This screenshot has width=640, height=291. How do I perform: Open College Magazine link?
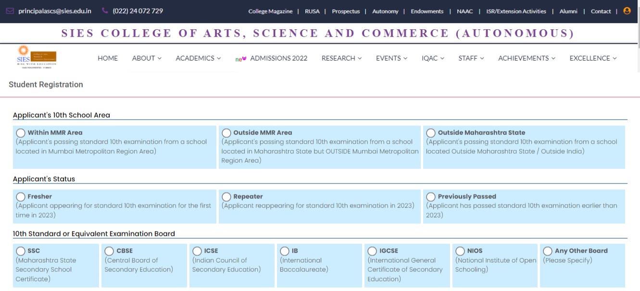tap(270, 12)
